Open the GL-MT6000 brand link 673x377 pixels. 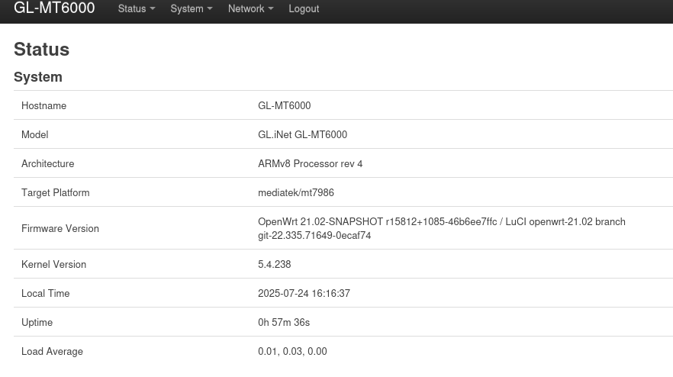[54, 8]
